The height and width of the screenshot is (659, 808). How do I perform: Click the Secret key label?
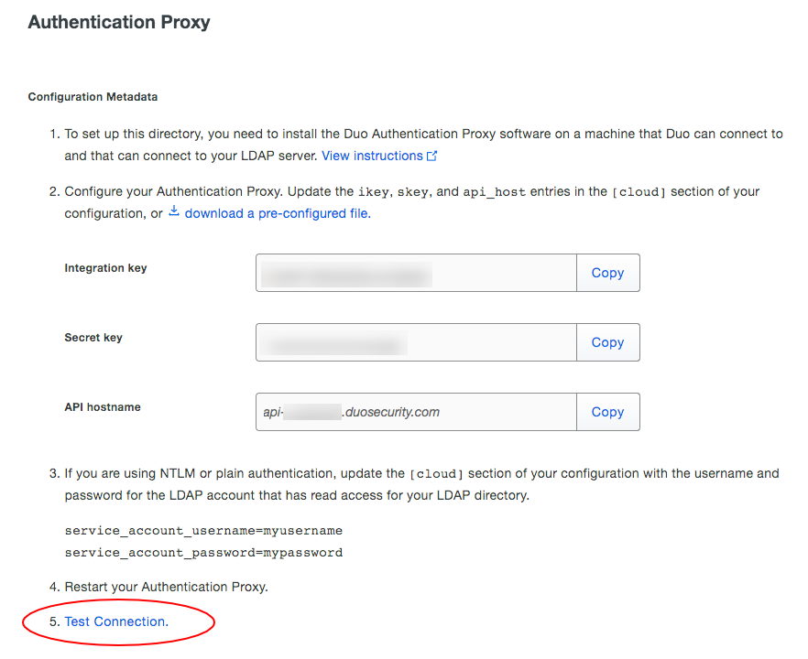click(93, 338)
